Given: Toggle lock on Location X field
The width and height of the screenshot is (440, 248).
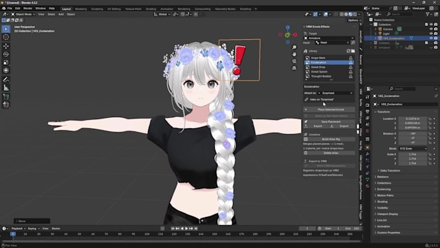Looking at the screenshot, I should coord(430,118).
